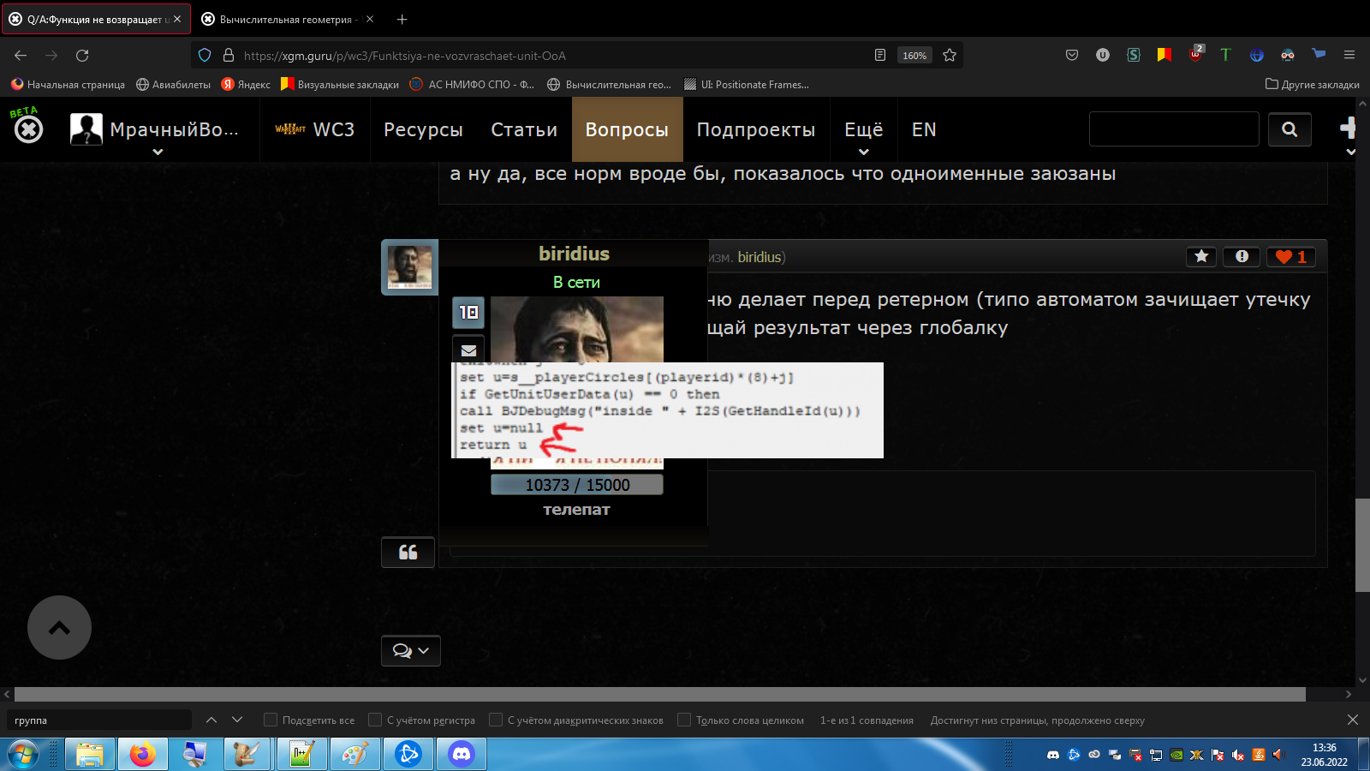Open Windows Start menu
The height and width of the screenshot is (771, 1370).
tap(23, 755)
